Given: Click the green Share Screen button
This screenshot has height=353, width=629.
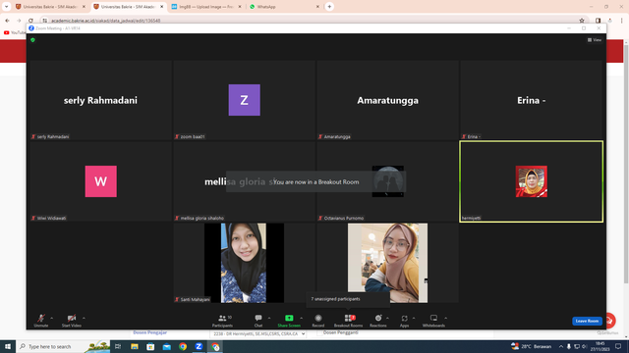Looking at the screenshot, I should (289, 321).
